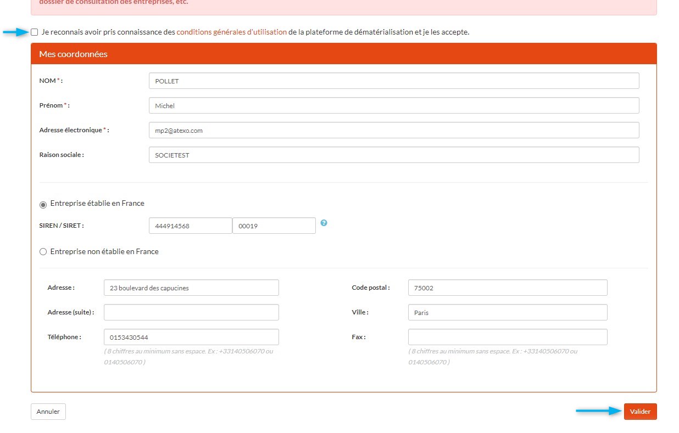Click the NOM field containing POLLET

click(x=393, y=81)
